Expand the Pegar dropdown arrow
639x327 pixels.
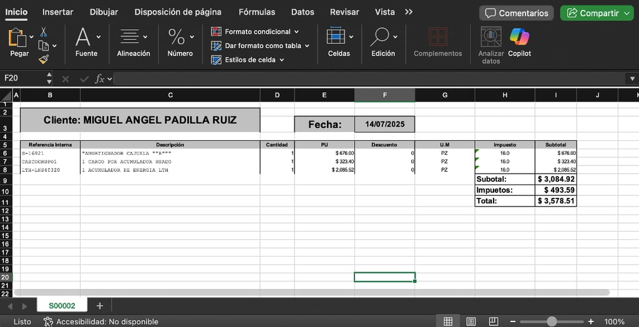click(x=31, y=37)
